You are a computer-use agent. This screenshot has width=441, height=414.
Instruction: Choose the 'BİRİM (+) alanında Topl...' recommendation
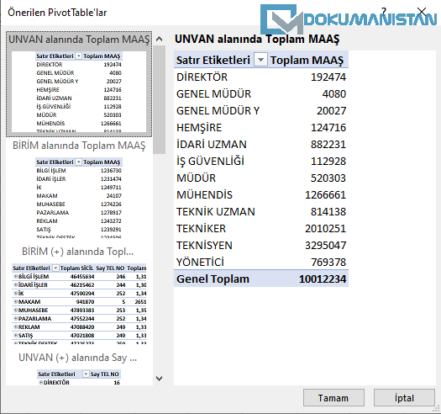click(79, 295)
